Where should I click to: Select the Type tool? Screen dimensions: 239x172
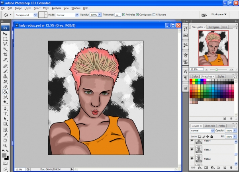(5, 113)
